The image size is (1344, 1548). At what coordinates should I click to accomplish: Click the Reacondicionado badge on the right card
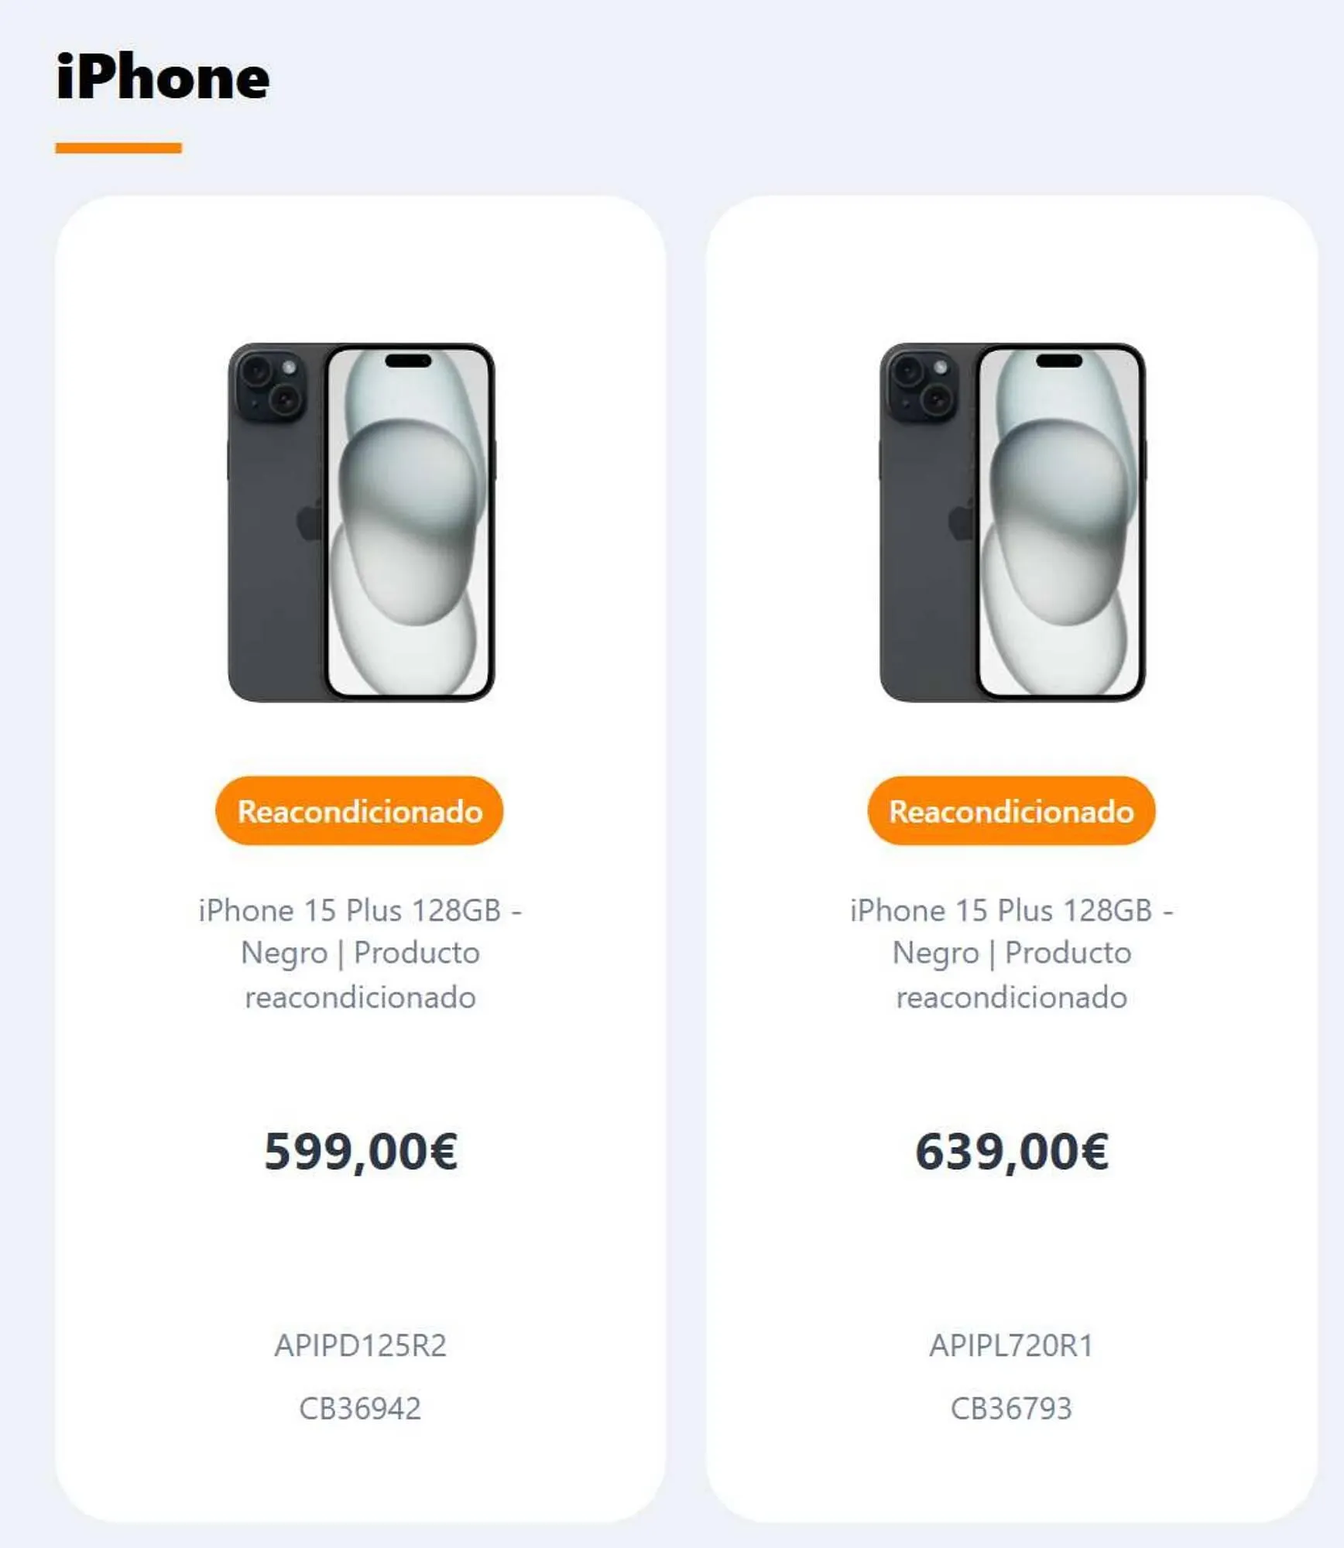click(1011, 810)
